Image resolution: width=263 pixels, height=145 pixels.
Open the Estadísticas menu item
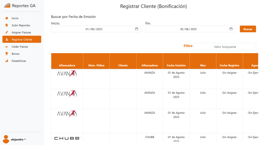pyautogui.click(x=19, y=61)
